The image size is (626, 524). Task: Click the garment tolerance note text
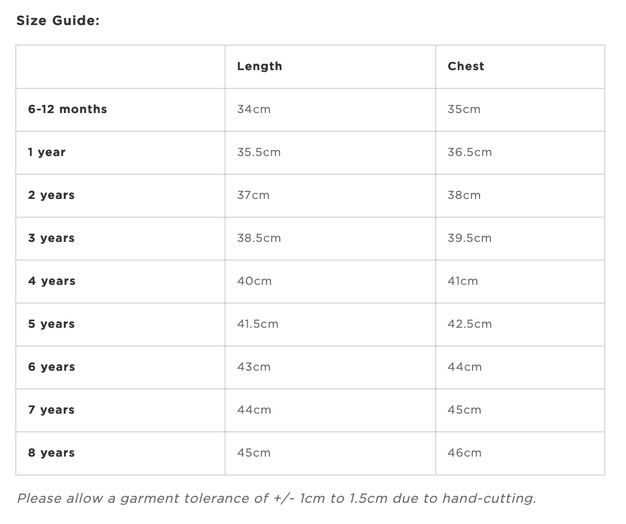[277, 498]
